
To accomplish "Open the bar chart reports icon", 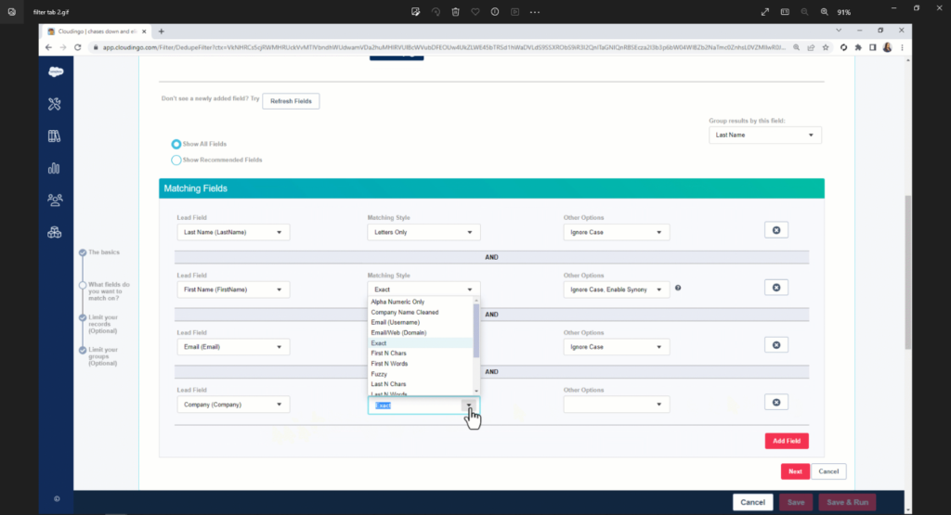I will pyautogui.click(x=54, y=168).
